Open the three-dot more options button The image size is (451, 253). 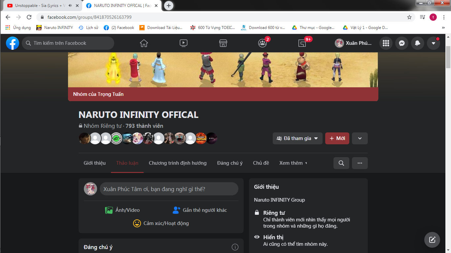coord(360,163)
